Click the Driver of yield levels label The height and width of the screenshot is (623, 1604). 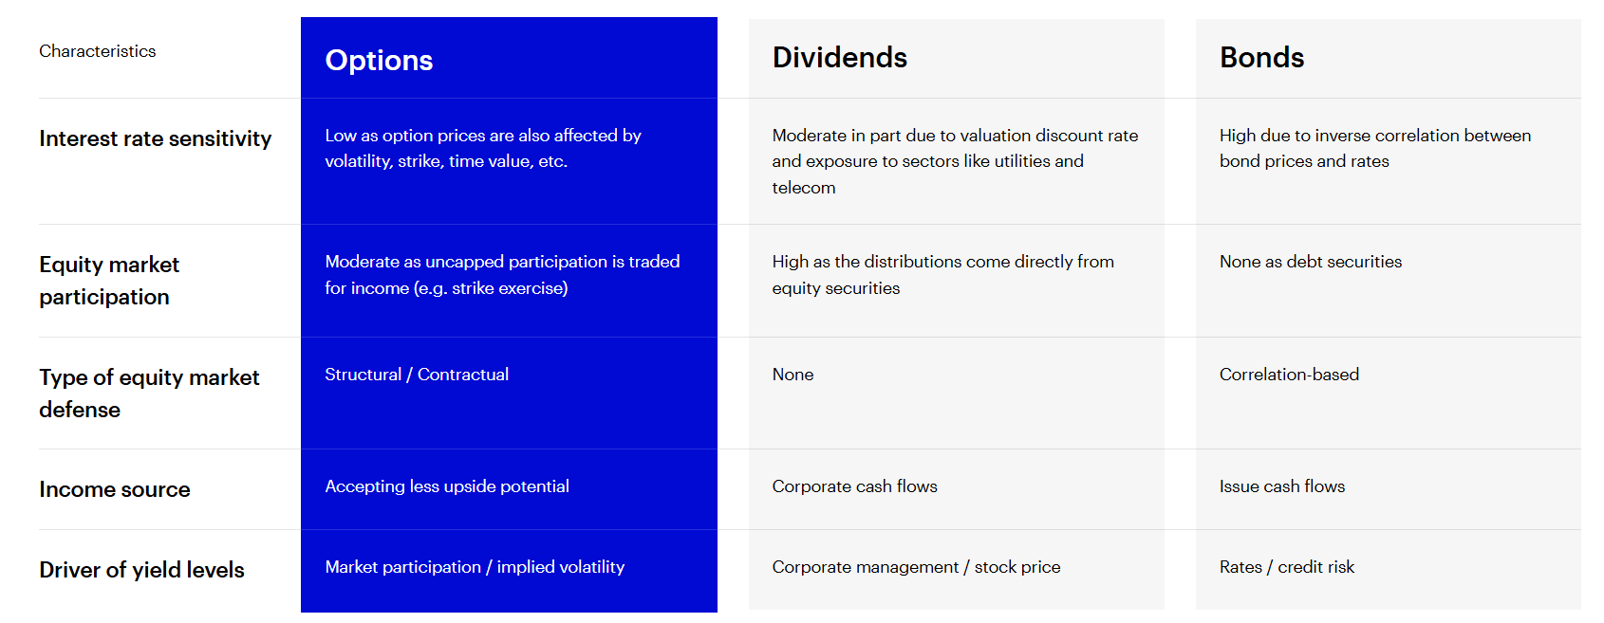[x=141, y=570]
